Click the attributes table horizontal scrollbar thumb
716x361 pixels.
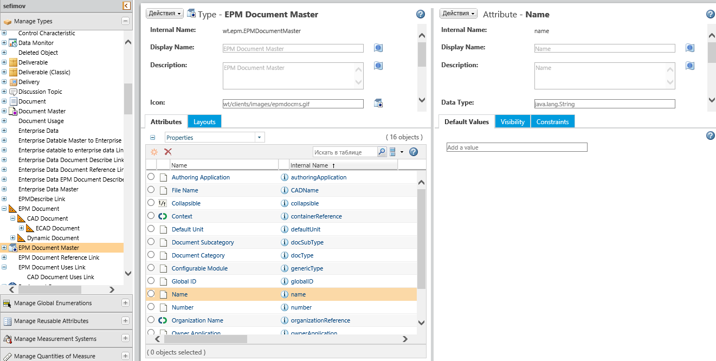click(x=205, y=339)
